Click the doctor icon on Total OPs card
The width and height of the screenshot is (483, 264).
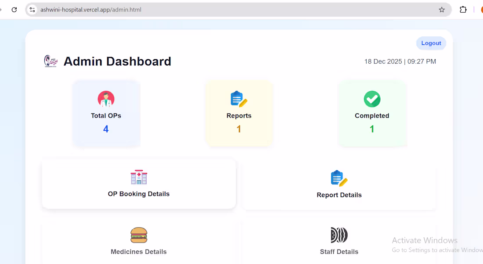106,99
